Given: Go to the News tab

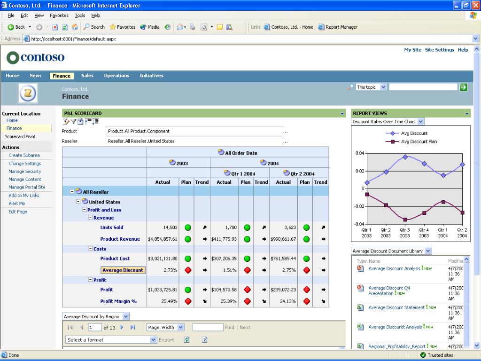Looking at the screenshot, I should pos(36,76).
